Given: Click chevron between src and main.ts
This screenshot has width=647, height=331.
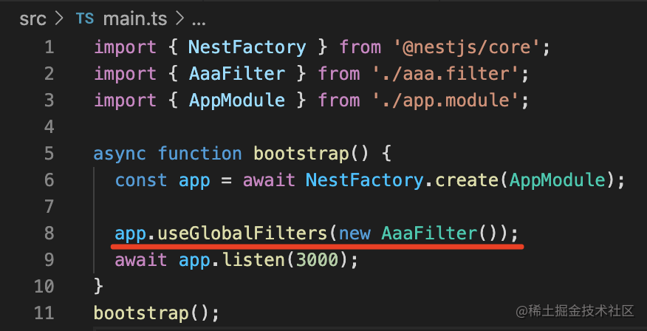Looking at the screenshot, I should (x=61, y=19).
